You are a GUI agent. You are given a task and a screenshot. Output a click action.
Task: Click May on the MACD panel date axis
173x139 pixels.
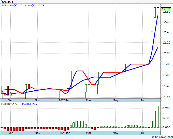click(116, 133)
